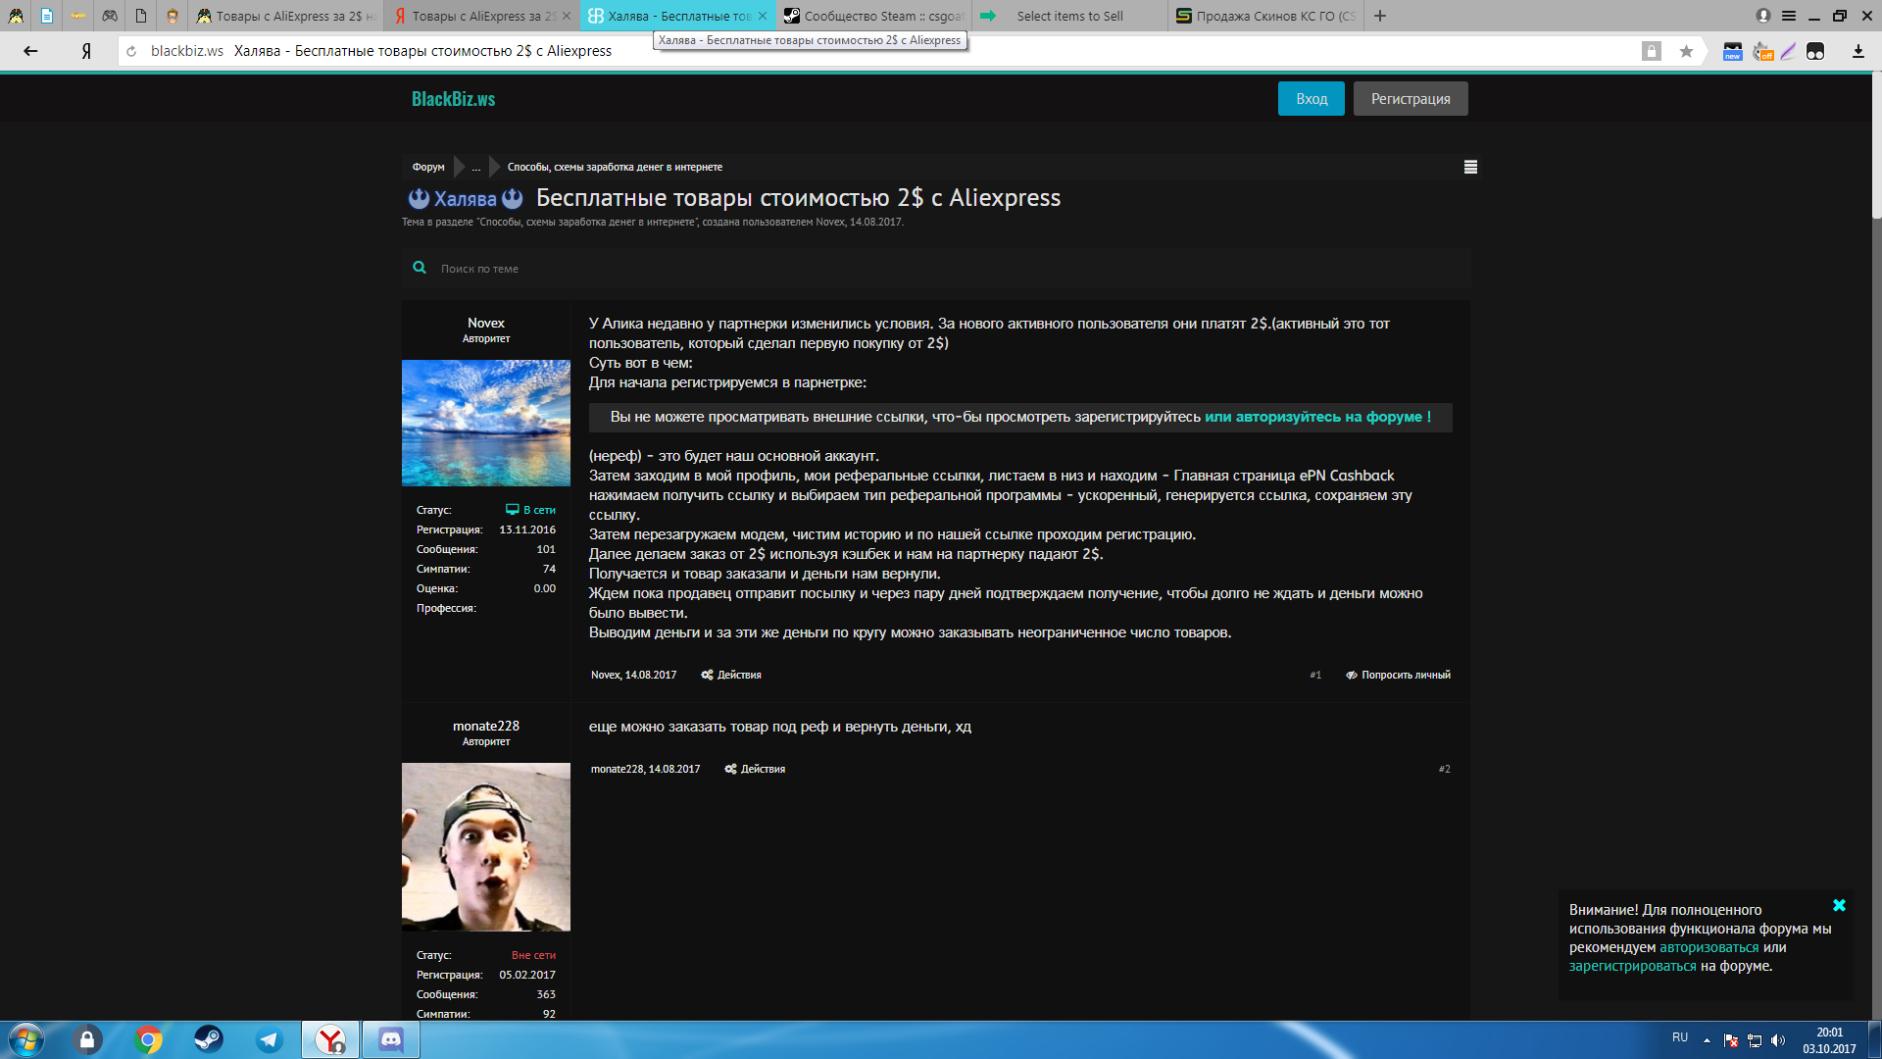Click the search magnifier icon

pos(420,268)
